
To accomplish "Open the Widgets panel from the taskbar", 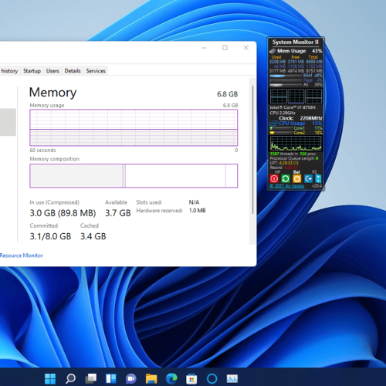I will click(111, 378).
